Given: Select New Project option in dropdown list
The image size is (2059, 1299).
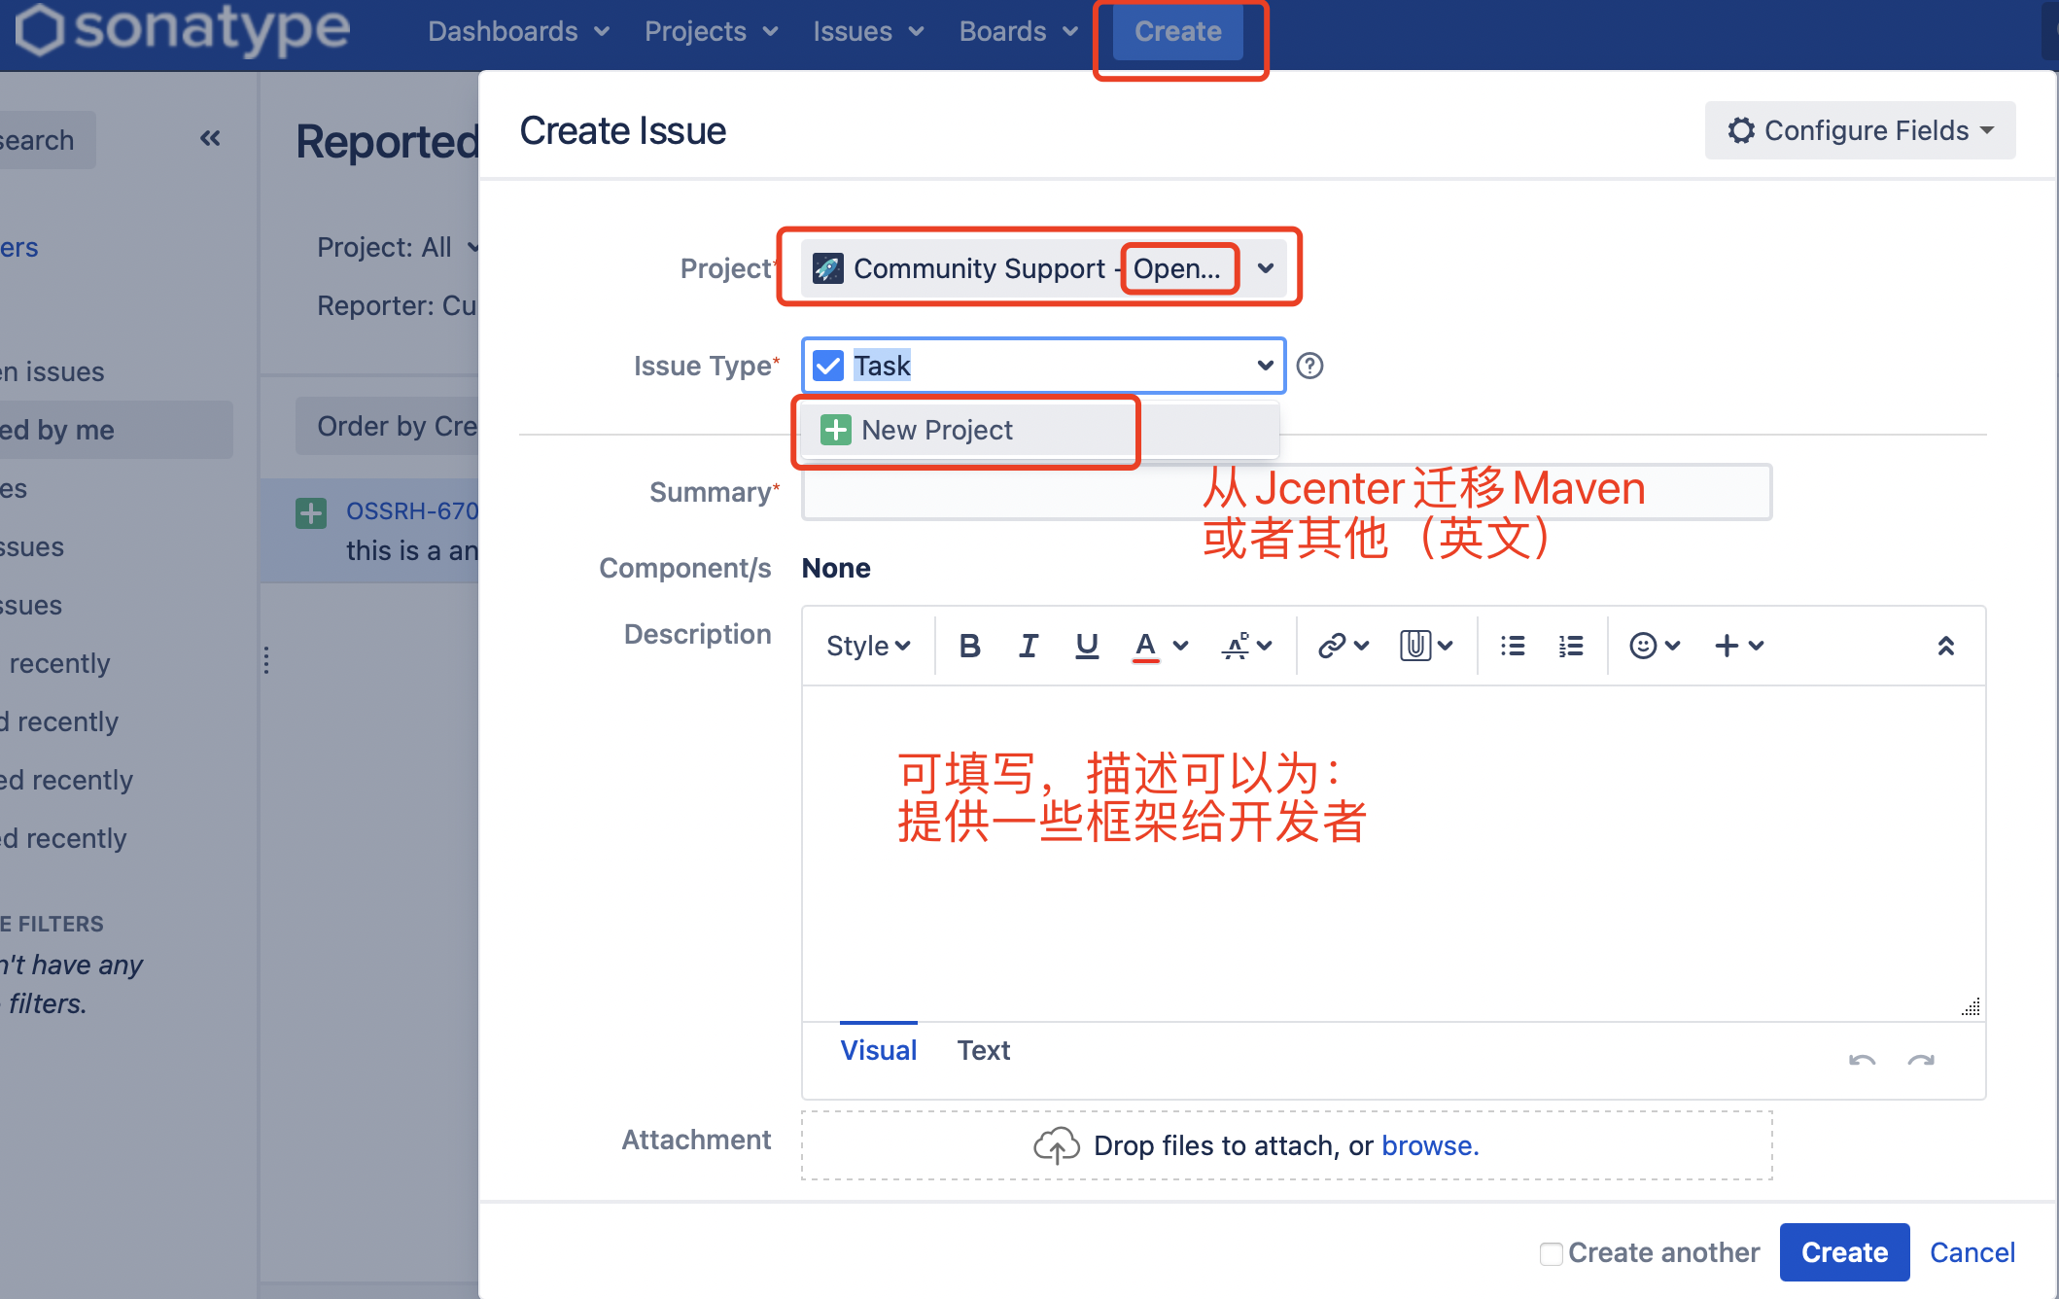Looking at the screenshot, I should [1039, 430].
